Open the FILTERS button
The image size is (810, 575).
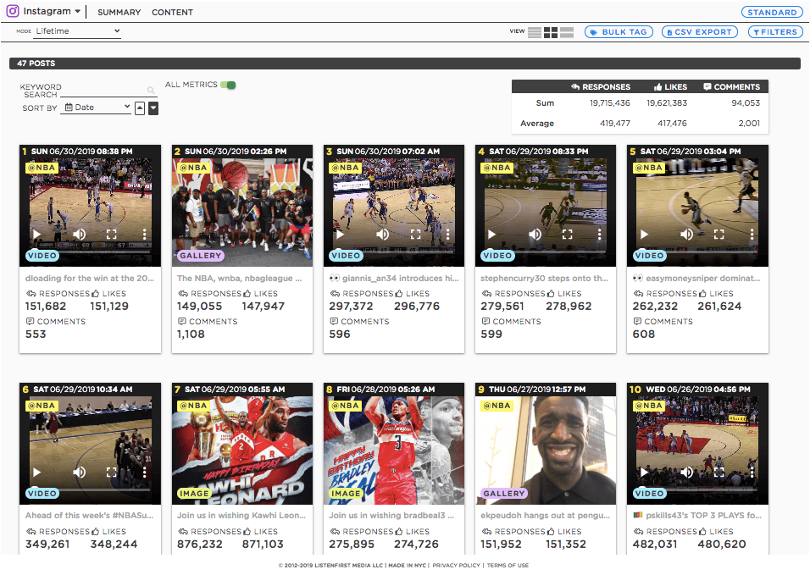pyautogui.click(x=775, y=32)
